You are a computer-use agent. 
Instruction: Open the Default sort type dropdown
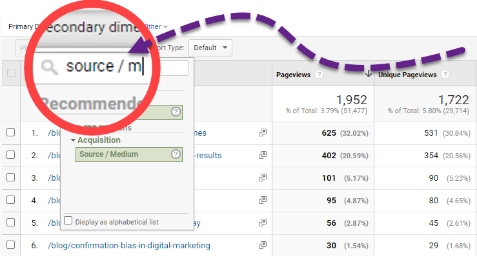210,48
